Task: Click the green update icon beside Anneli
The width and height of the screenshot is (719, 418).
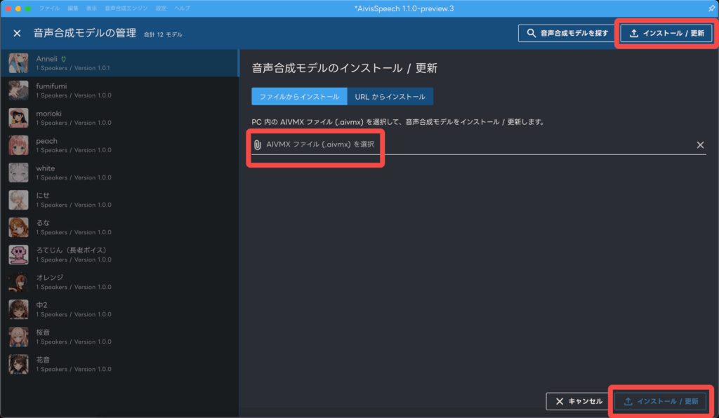Action: (x=64, y=59)
